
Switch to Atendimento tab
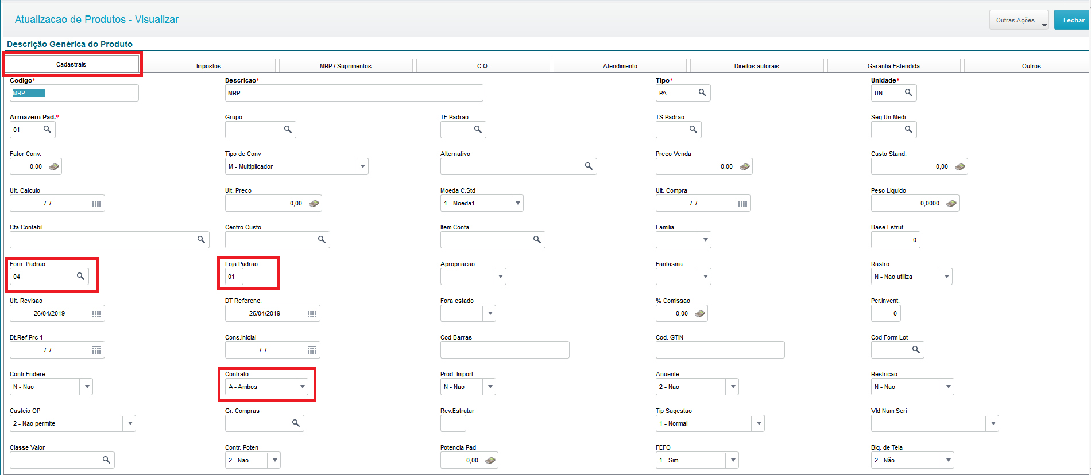click(x=620, y=66)
